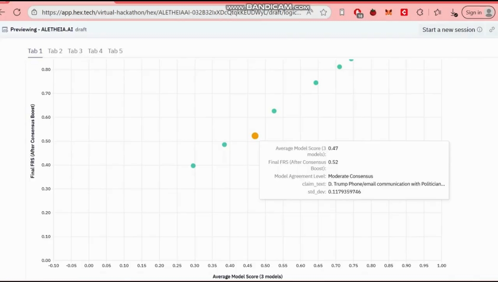Open the reading list bookmark icon
Image resolution: width=498 pixels, height=282 pixels.
(342, 13)
